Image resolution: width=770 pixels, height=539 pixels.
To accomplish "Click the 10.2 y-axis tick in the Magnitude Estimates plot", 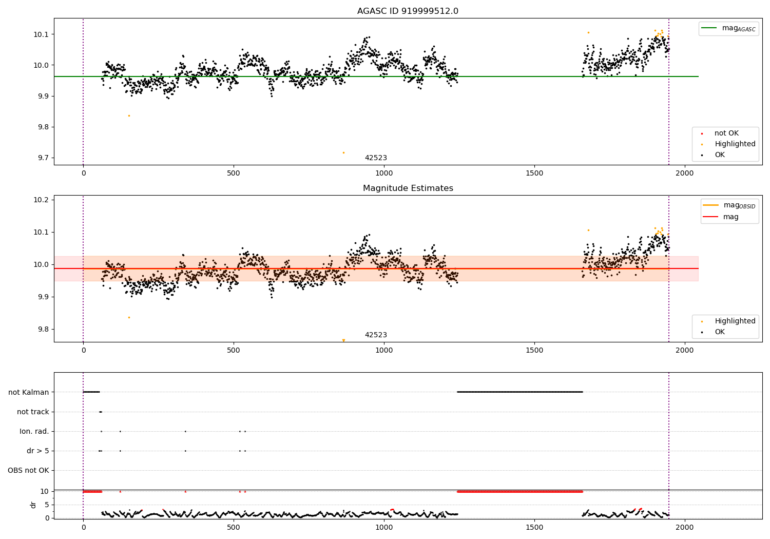I will [40, 200].
